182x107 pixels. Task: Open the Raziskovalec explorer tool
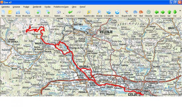(89, 12)
